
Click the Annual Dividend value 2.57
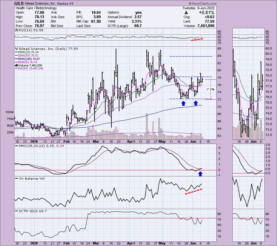click(x=138, y=17)
